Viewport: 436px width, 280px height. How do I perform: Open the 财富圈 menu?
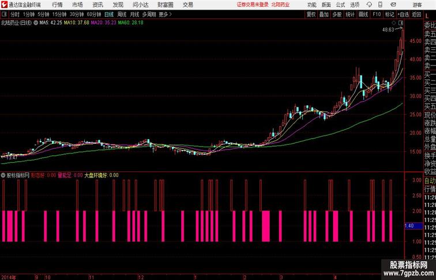pos(166,5)
